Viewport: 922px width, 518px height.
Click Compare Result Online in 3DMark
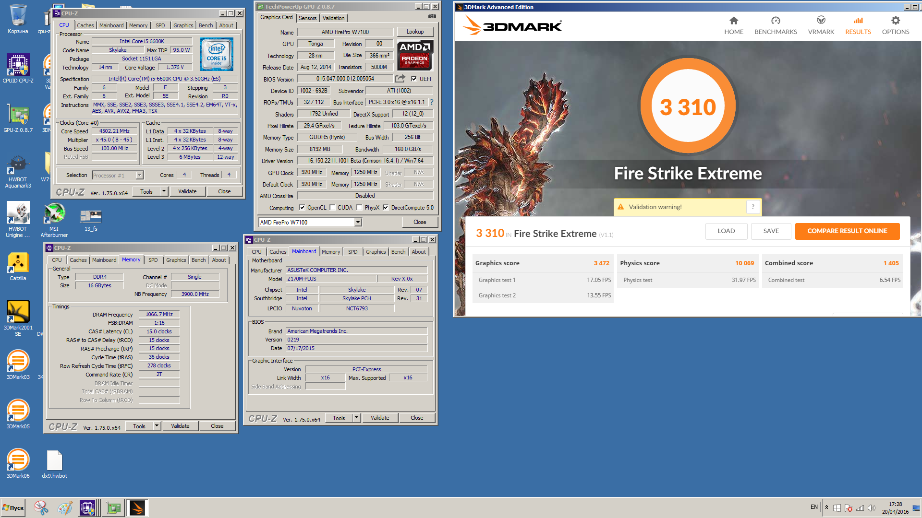847,231
